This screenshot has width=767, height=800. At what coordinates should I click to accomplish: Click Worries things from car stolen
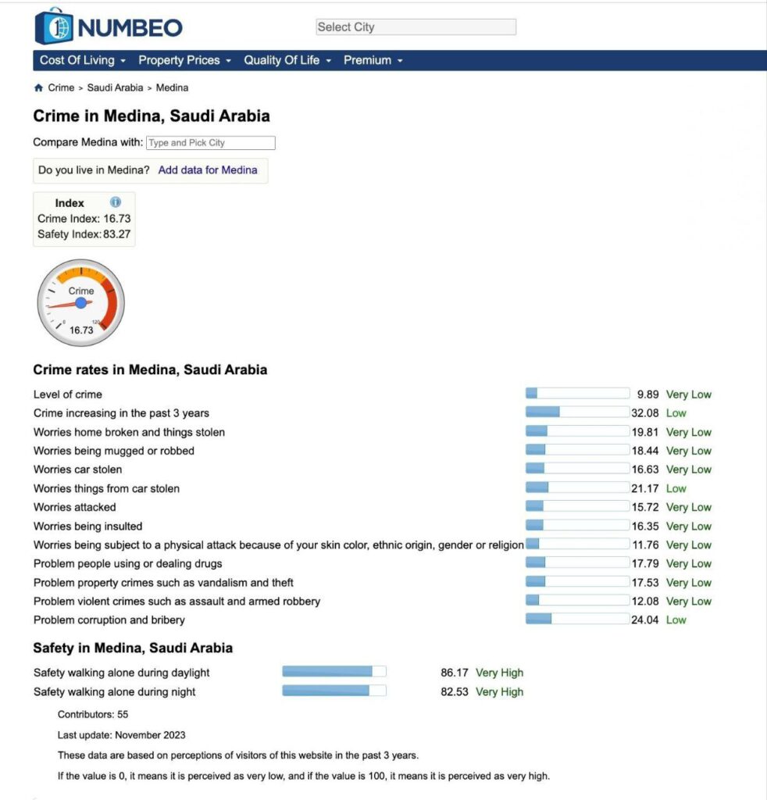(106, 488)
